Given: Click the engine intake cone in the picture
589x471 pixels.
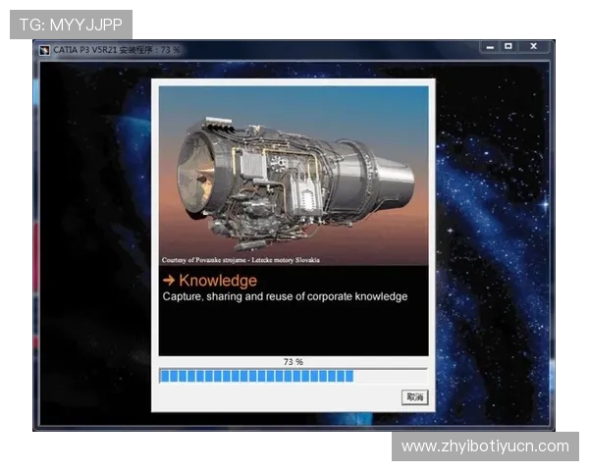Looking at the screenshot, I should tap(191, 179).
